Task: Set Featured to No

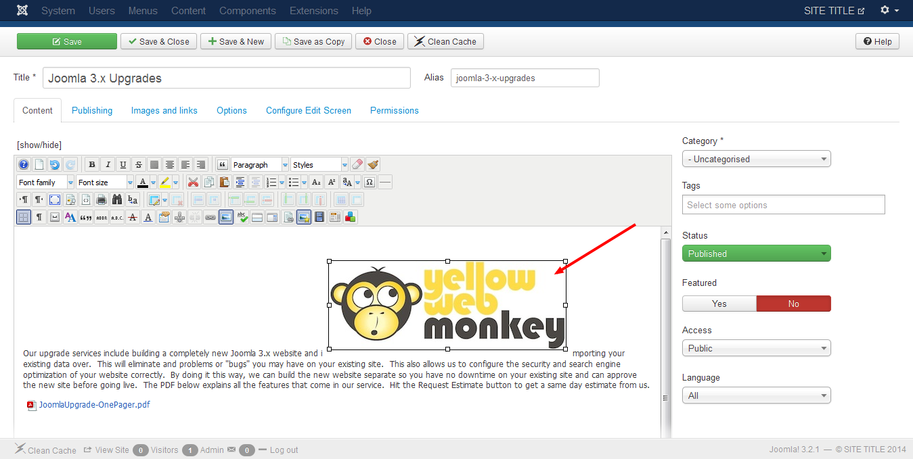Action: point(794,304)
